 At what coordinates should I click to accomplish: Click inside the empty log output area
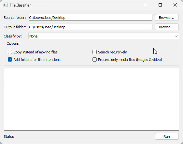point(91,99)
